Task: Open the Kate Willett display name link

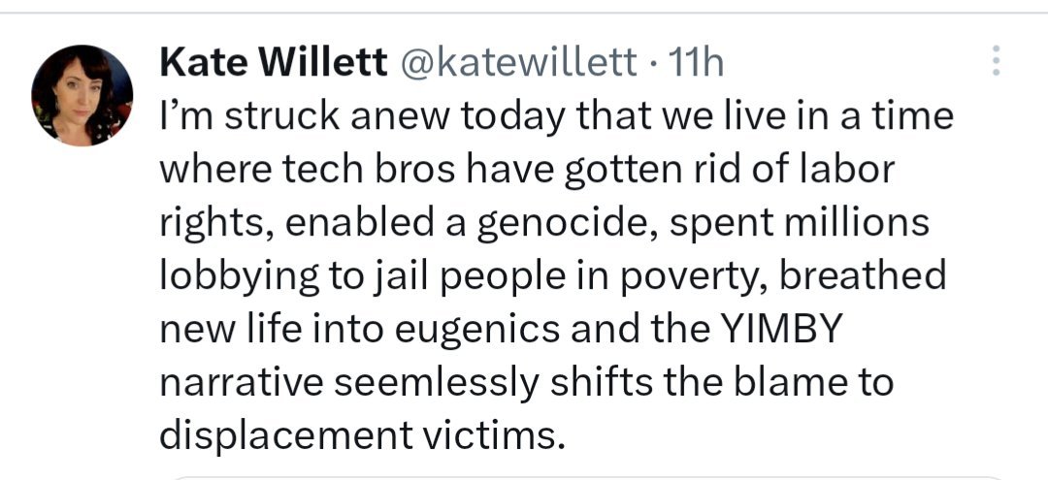Action: tap(273, 64)
